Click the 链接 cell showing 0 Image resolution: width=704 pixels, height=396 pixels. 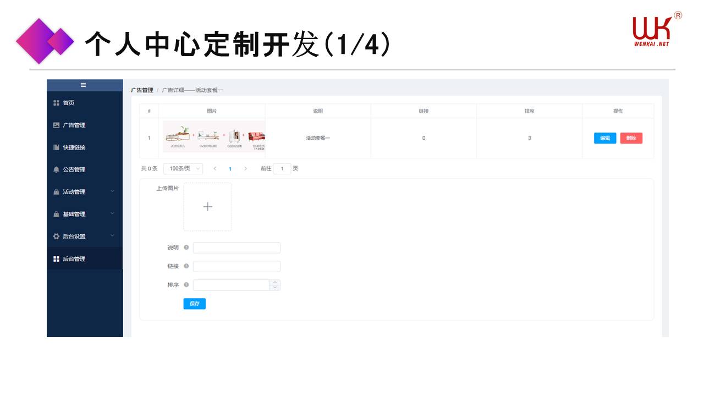[424, 138]
